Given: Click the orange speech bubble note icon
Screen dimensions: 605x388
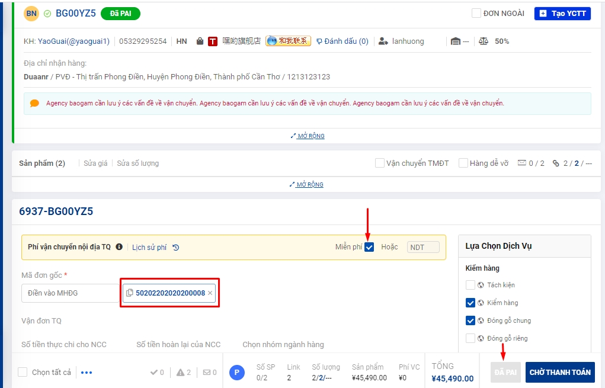Looking at the screenshot, I should (x=34, y=103).
